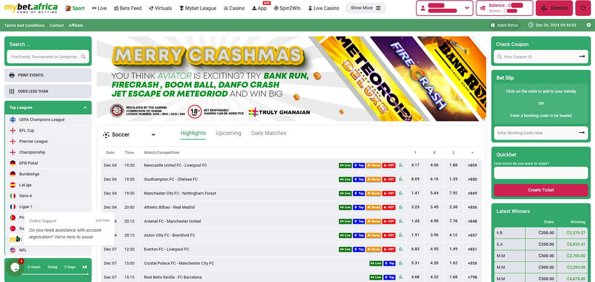Click Boost badge on Southampton FC row

tap(374, 179)
